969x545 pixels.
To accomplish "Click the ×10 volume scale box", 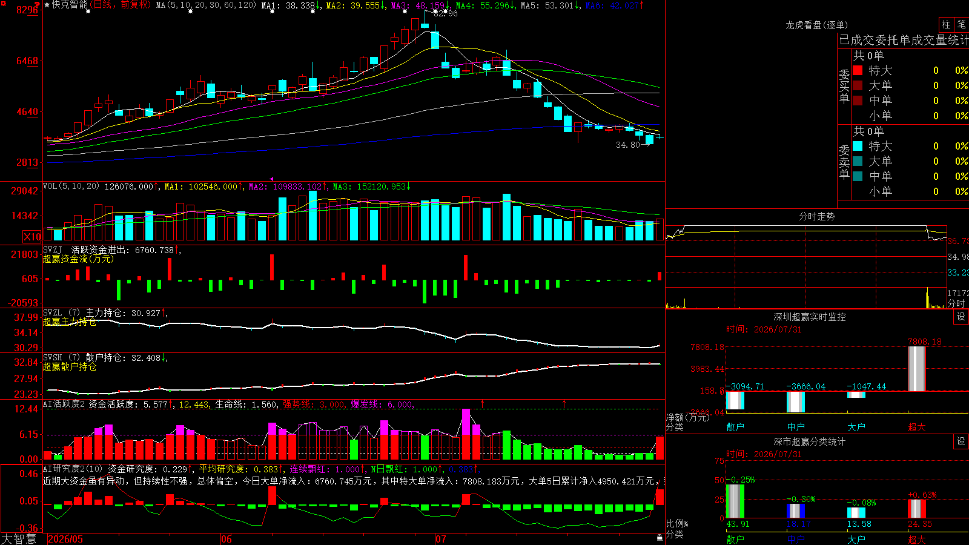I will (x=33, y=237).
